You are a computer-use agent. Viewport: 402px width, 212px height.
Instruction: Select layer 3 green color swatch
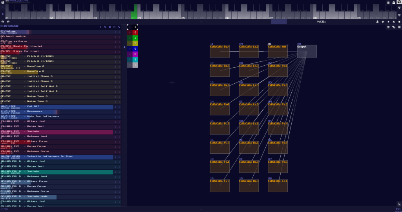(x=135, y=38)
